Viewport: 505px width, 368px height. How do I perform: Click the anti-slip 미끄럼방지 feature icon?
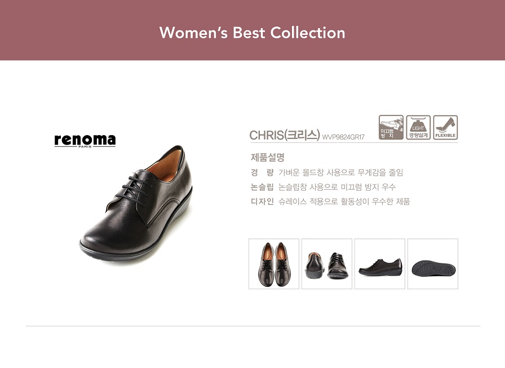click(x=391, y=127)
